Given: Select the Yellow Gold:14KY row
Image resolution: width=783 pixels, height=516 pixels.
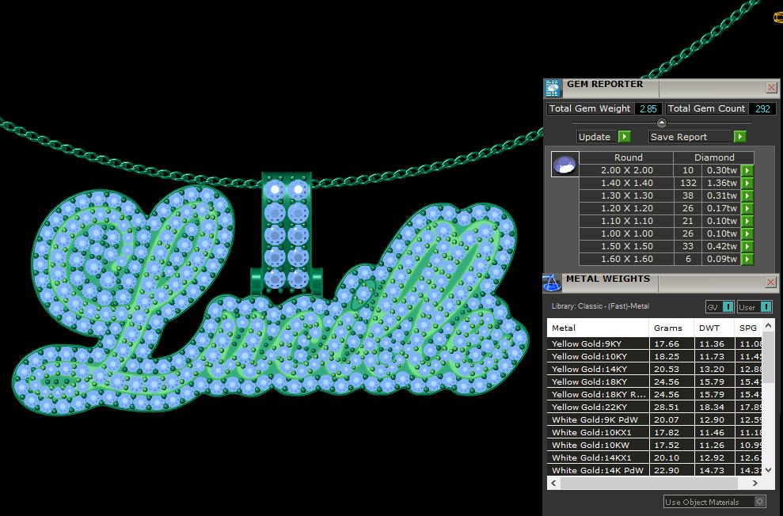Looking at the screenshot, I should click(655, 370).
